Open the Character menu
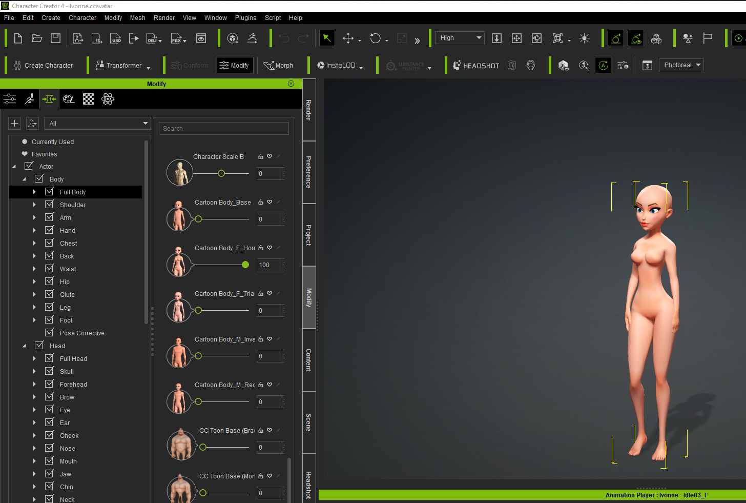746x503 pixels. tap(82, 17)
